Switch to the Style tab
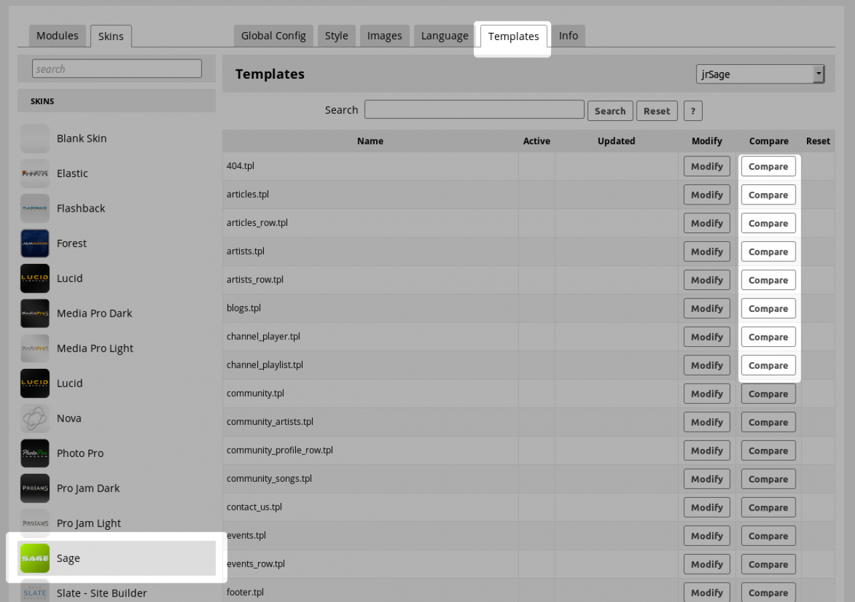The image size is (855, 602). coord(336,36)
